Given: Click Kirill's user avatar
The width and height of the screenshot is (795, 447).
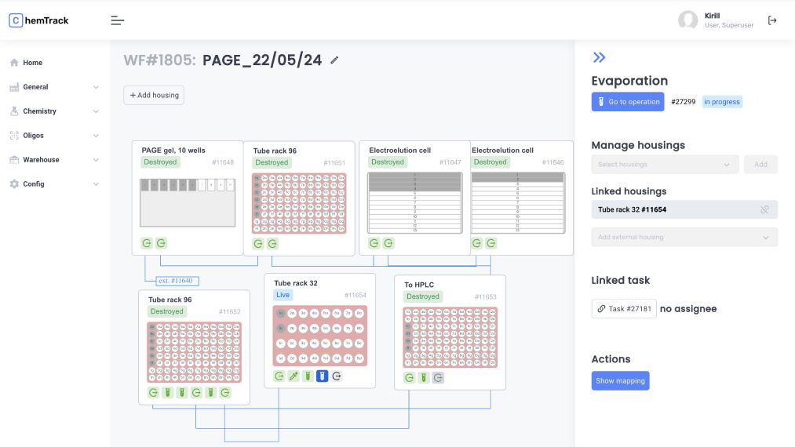Looking at the screenshot, I should 688,20.
